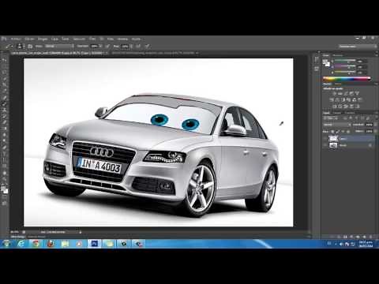Open the brush Opacity dropdown in options bar
379x284 pixels.
point(100,46)
